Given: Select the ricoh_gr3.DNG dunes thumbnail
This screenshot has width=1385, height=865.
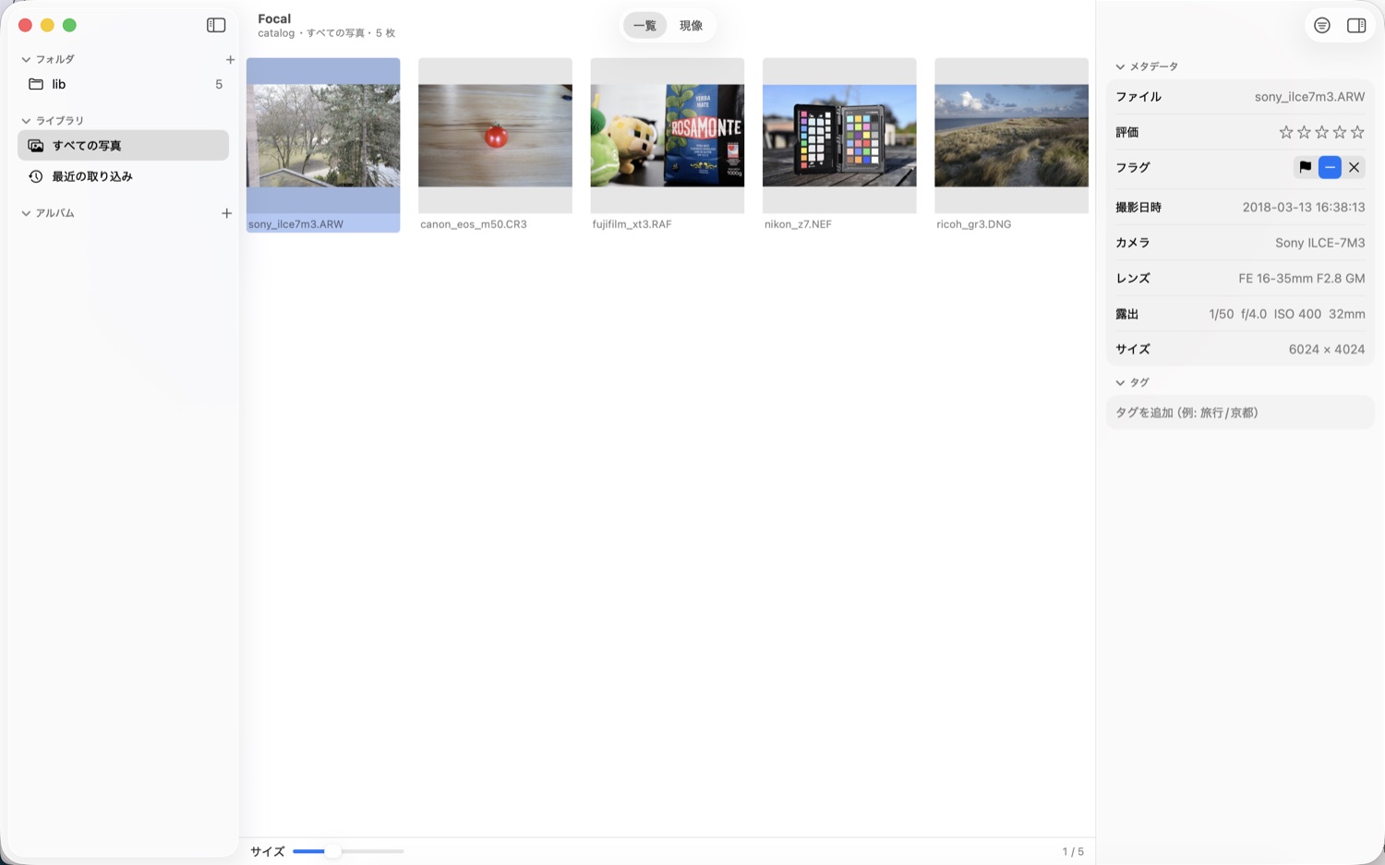Looking at the screenshot, I should coord(1011,136).
